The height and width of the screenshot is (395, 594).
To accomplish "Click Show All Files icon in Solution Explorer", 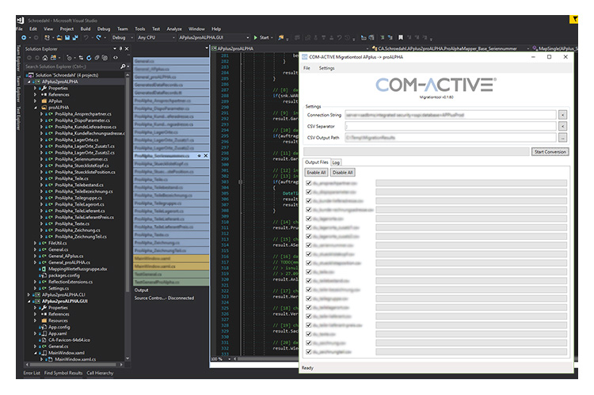I will pyautogui.click(x=105, y=58).
